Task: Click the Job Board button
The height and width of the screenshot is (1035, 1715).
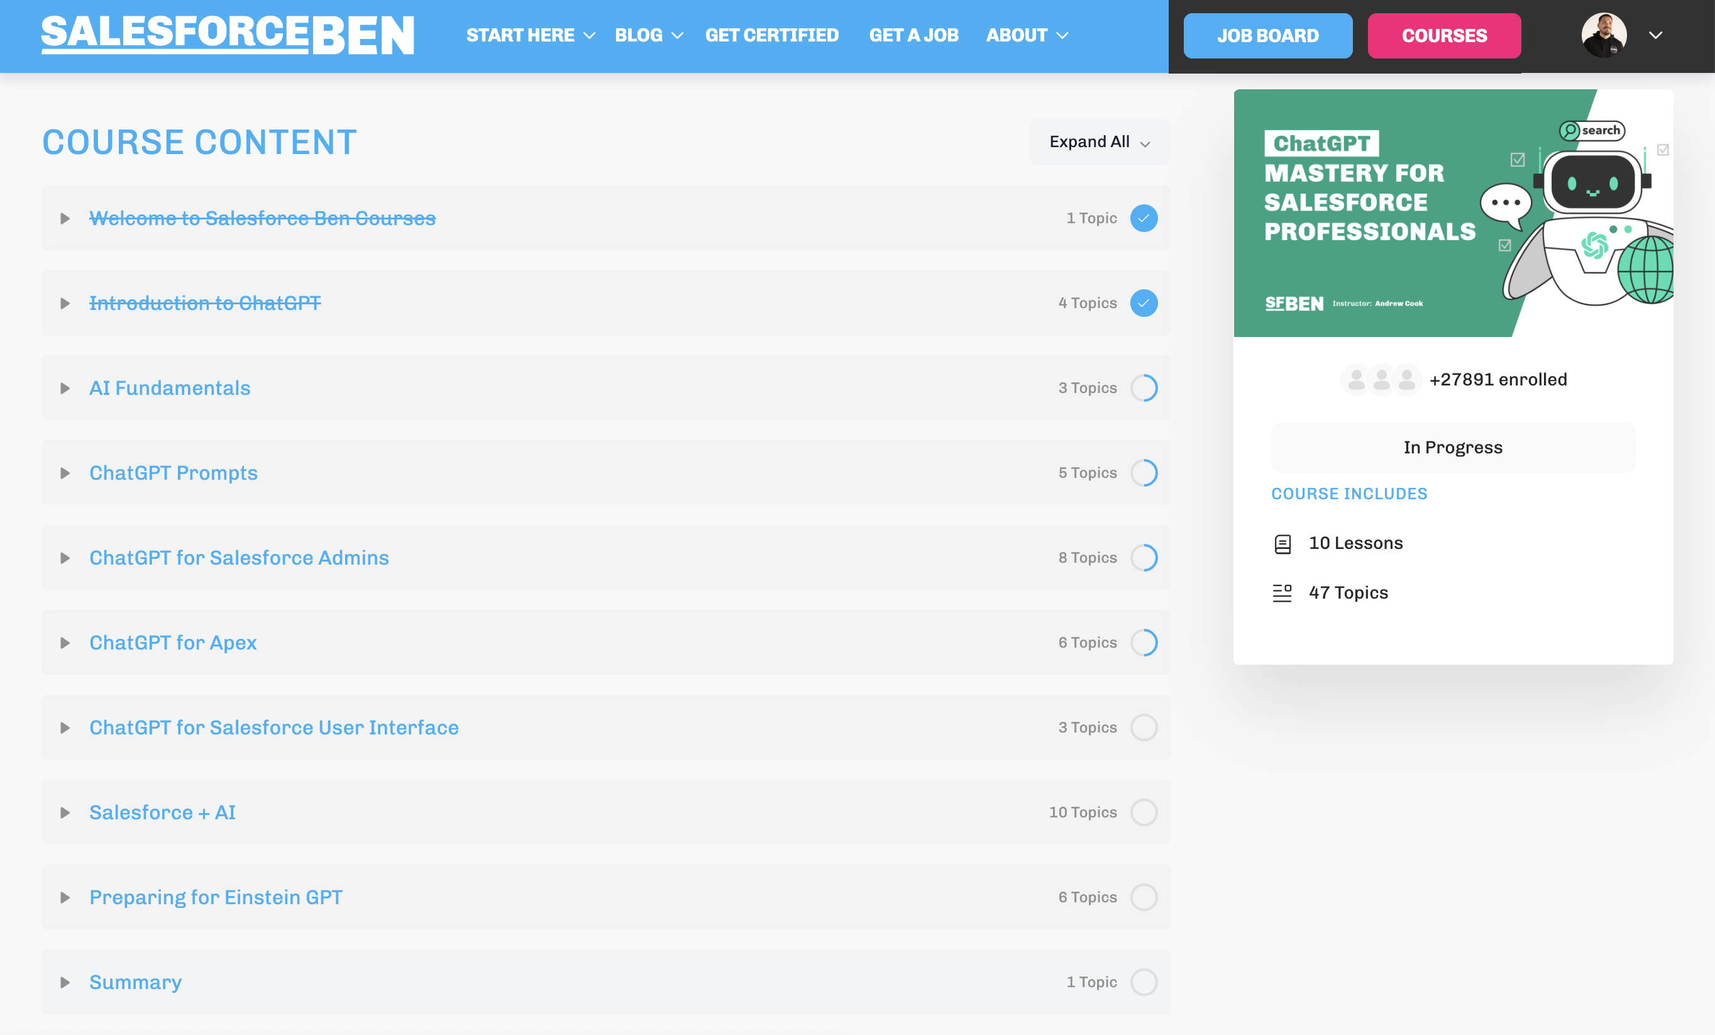Action: tap(1267, 35)
